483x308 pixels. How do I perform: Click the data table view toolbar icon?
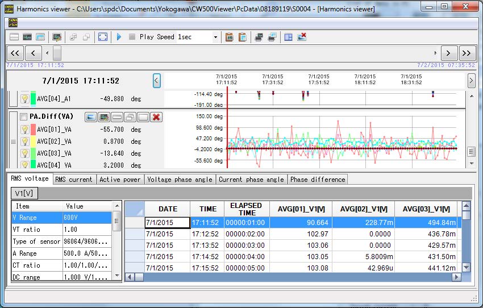(40, 38)
